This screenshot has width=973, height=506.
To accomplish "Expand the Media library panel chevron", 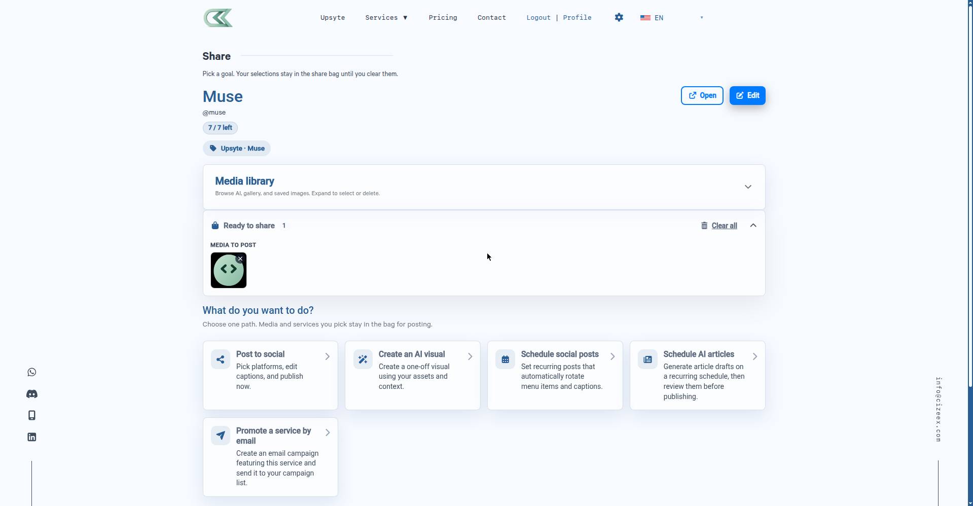I will point(748,187).
